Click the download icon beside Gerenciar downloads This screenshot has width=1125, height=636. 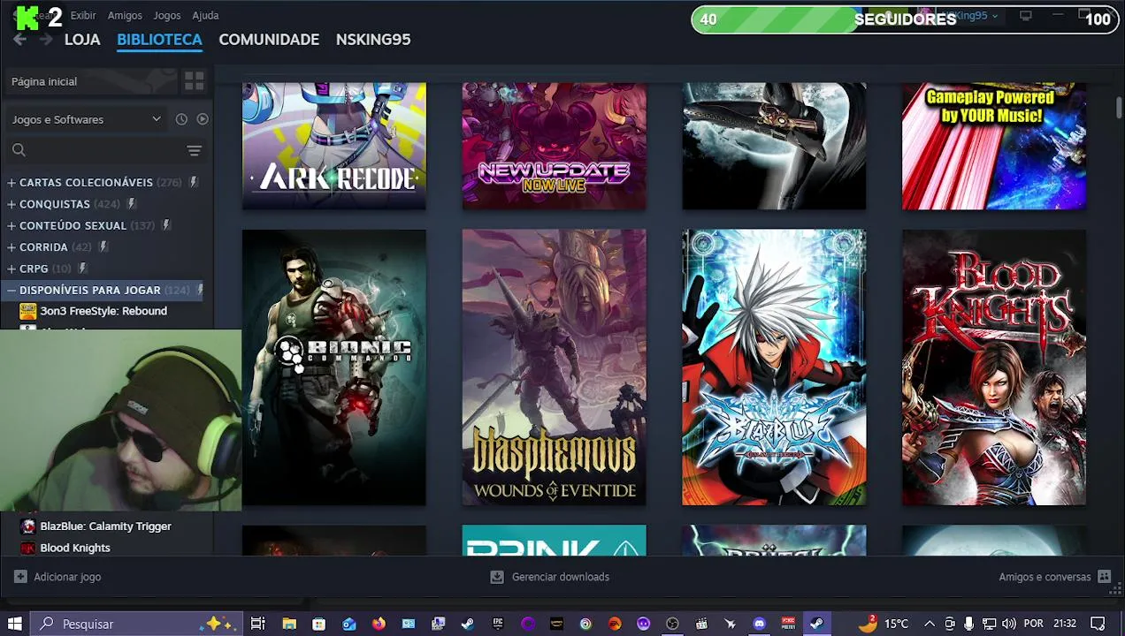[497, 577]
